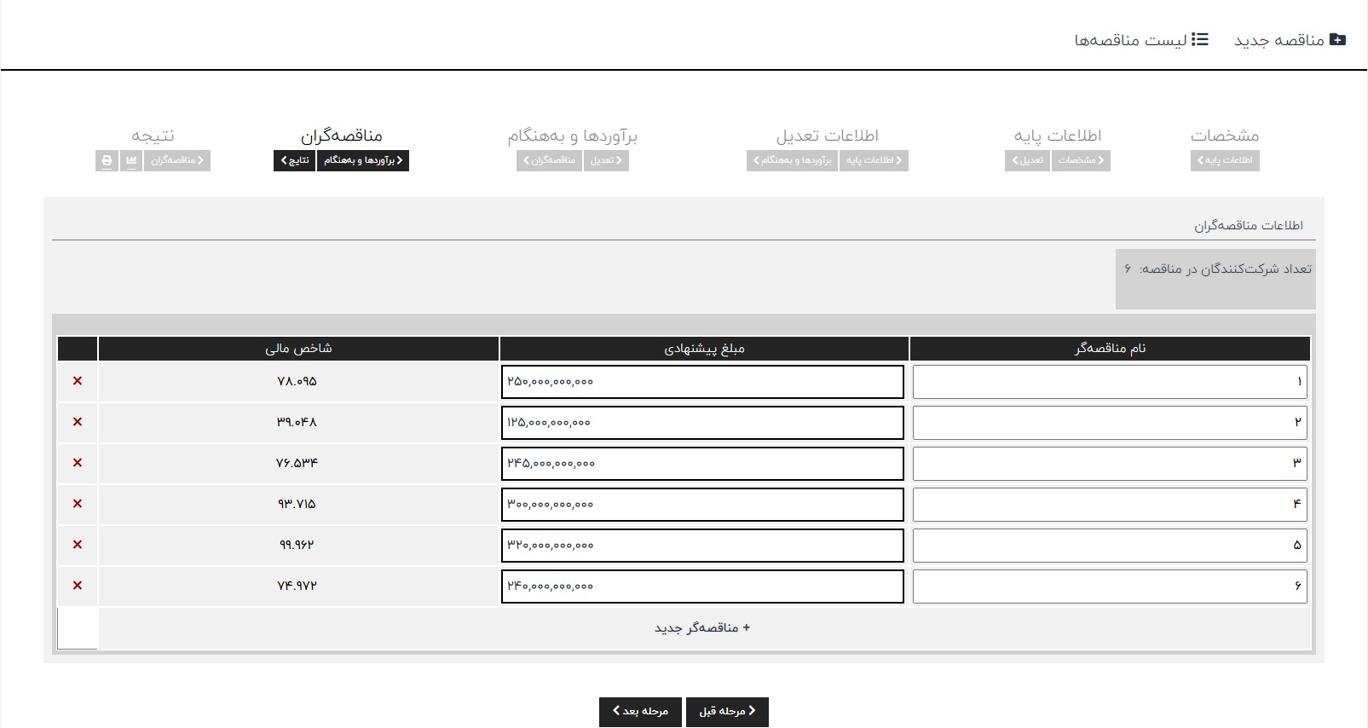The width and height of the screenshot is (1368, 728).
Task: Delete the row with bid 300,000,000,000
Action: 78,504
